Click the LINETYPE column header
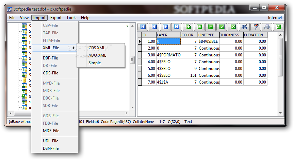 [209, 35]
